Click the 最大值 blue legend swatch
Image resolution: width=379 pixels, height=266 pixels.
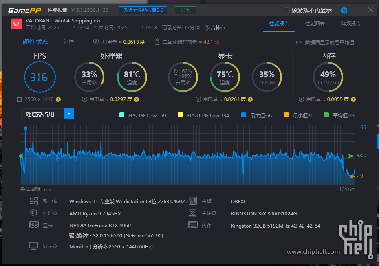(244, 115)
